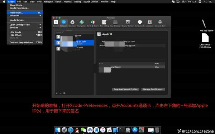Open Trash in the Dock
This screenshot has width=215, height=134.
157,130
